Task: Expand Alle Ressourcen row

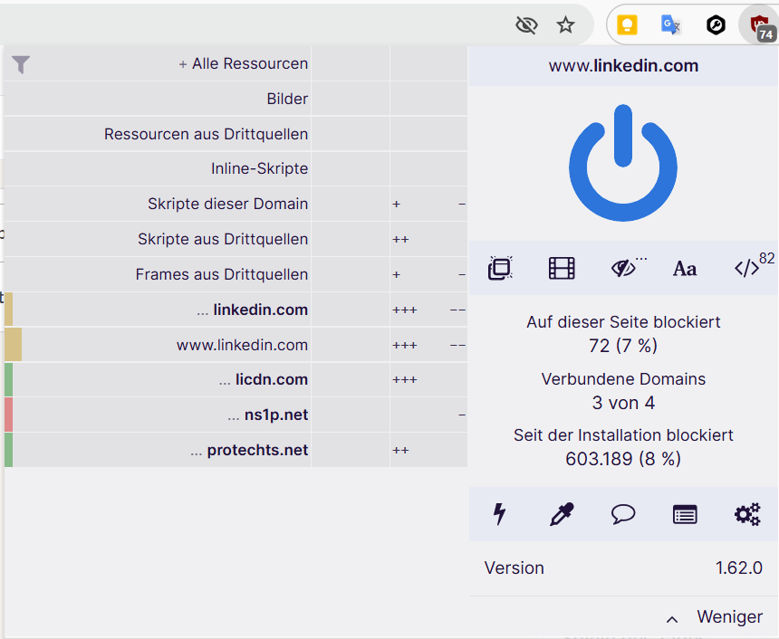Action: tap(245, 64)
